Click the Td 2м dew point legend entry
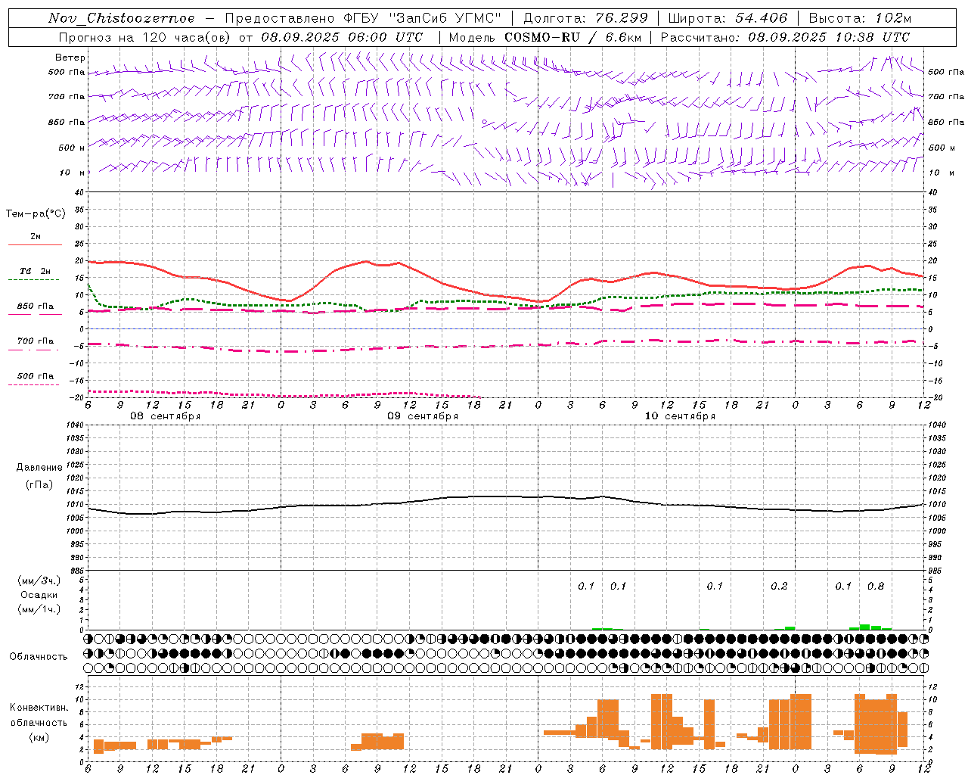 [35, 271]
